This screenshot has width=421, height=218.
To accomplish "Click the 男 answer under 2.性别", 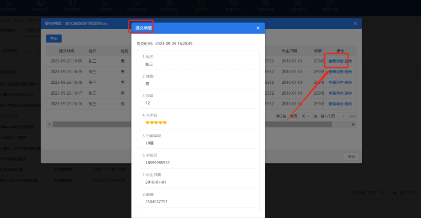I will (147, 84).
